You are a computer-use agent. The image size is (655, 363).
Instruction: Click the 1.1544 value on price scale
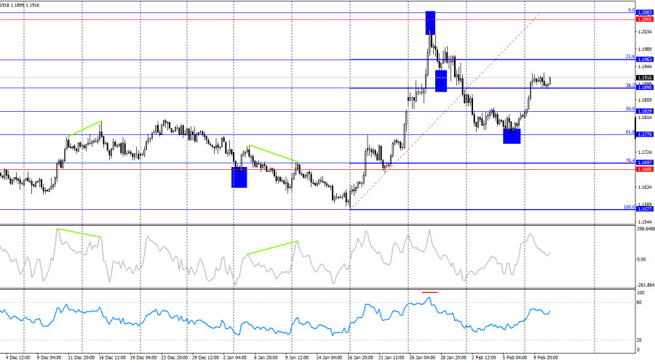pyautogui.click(x=645, y=222)
